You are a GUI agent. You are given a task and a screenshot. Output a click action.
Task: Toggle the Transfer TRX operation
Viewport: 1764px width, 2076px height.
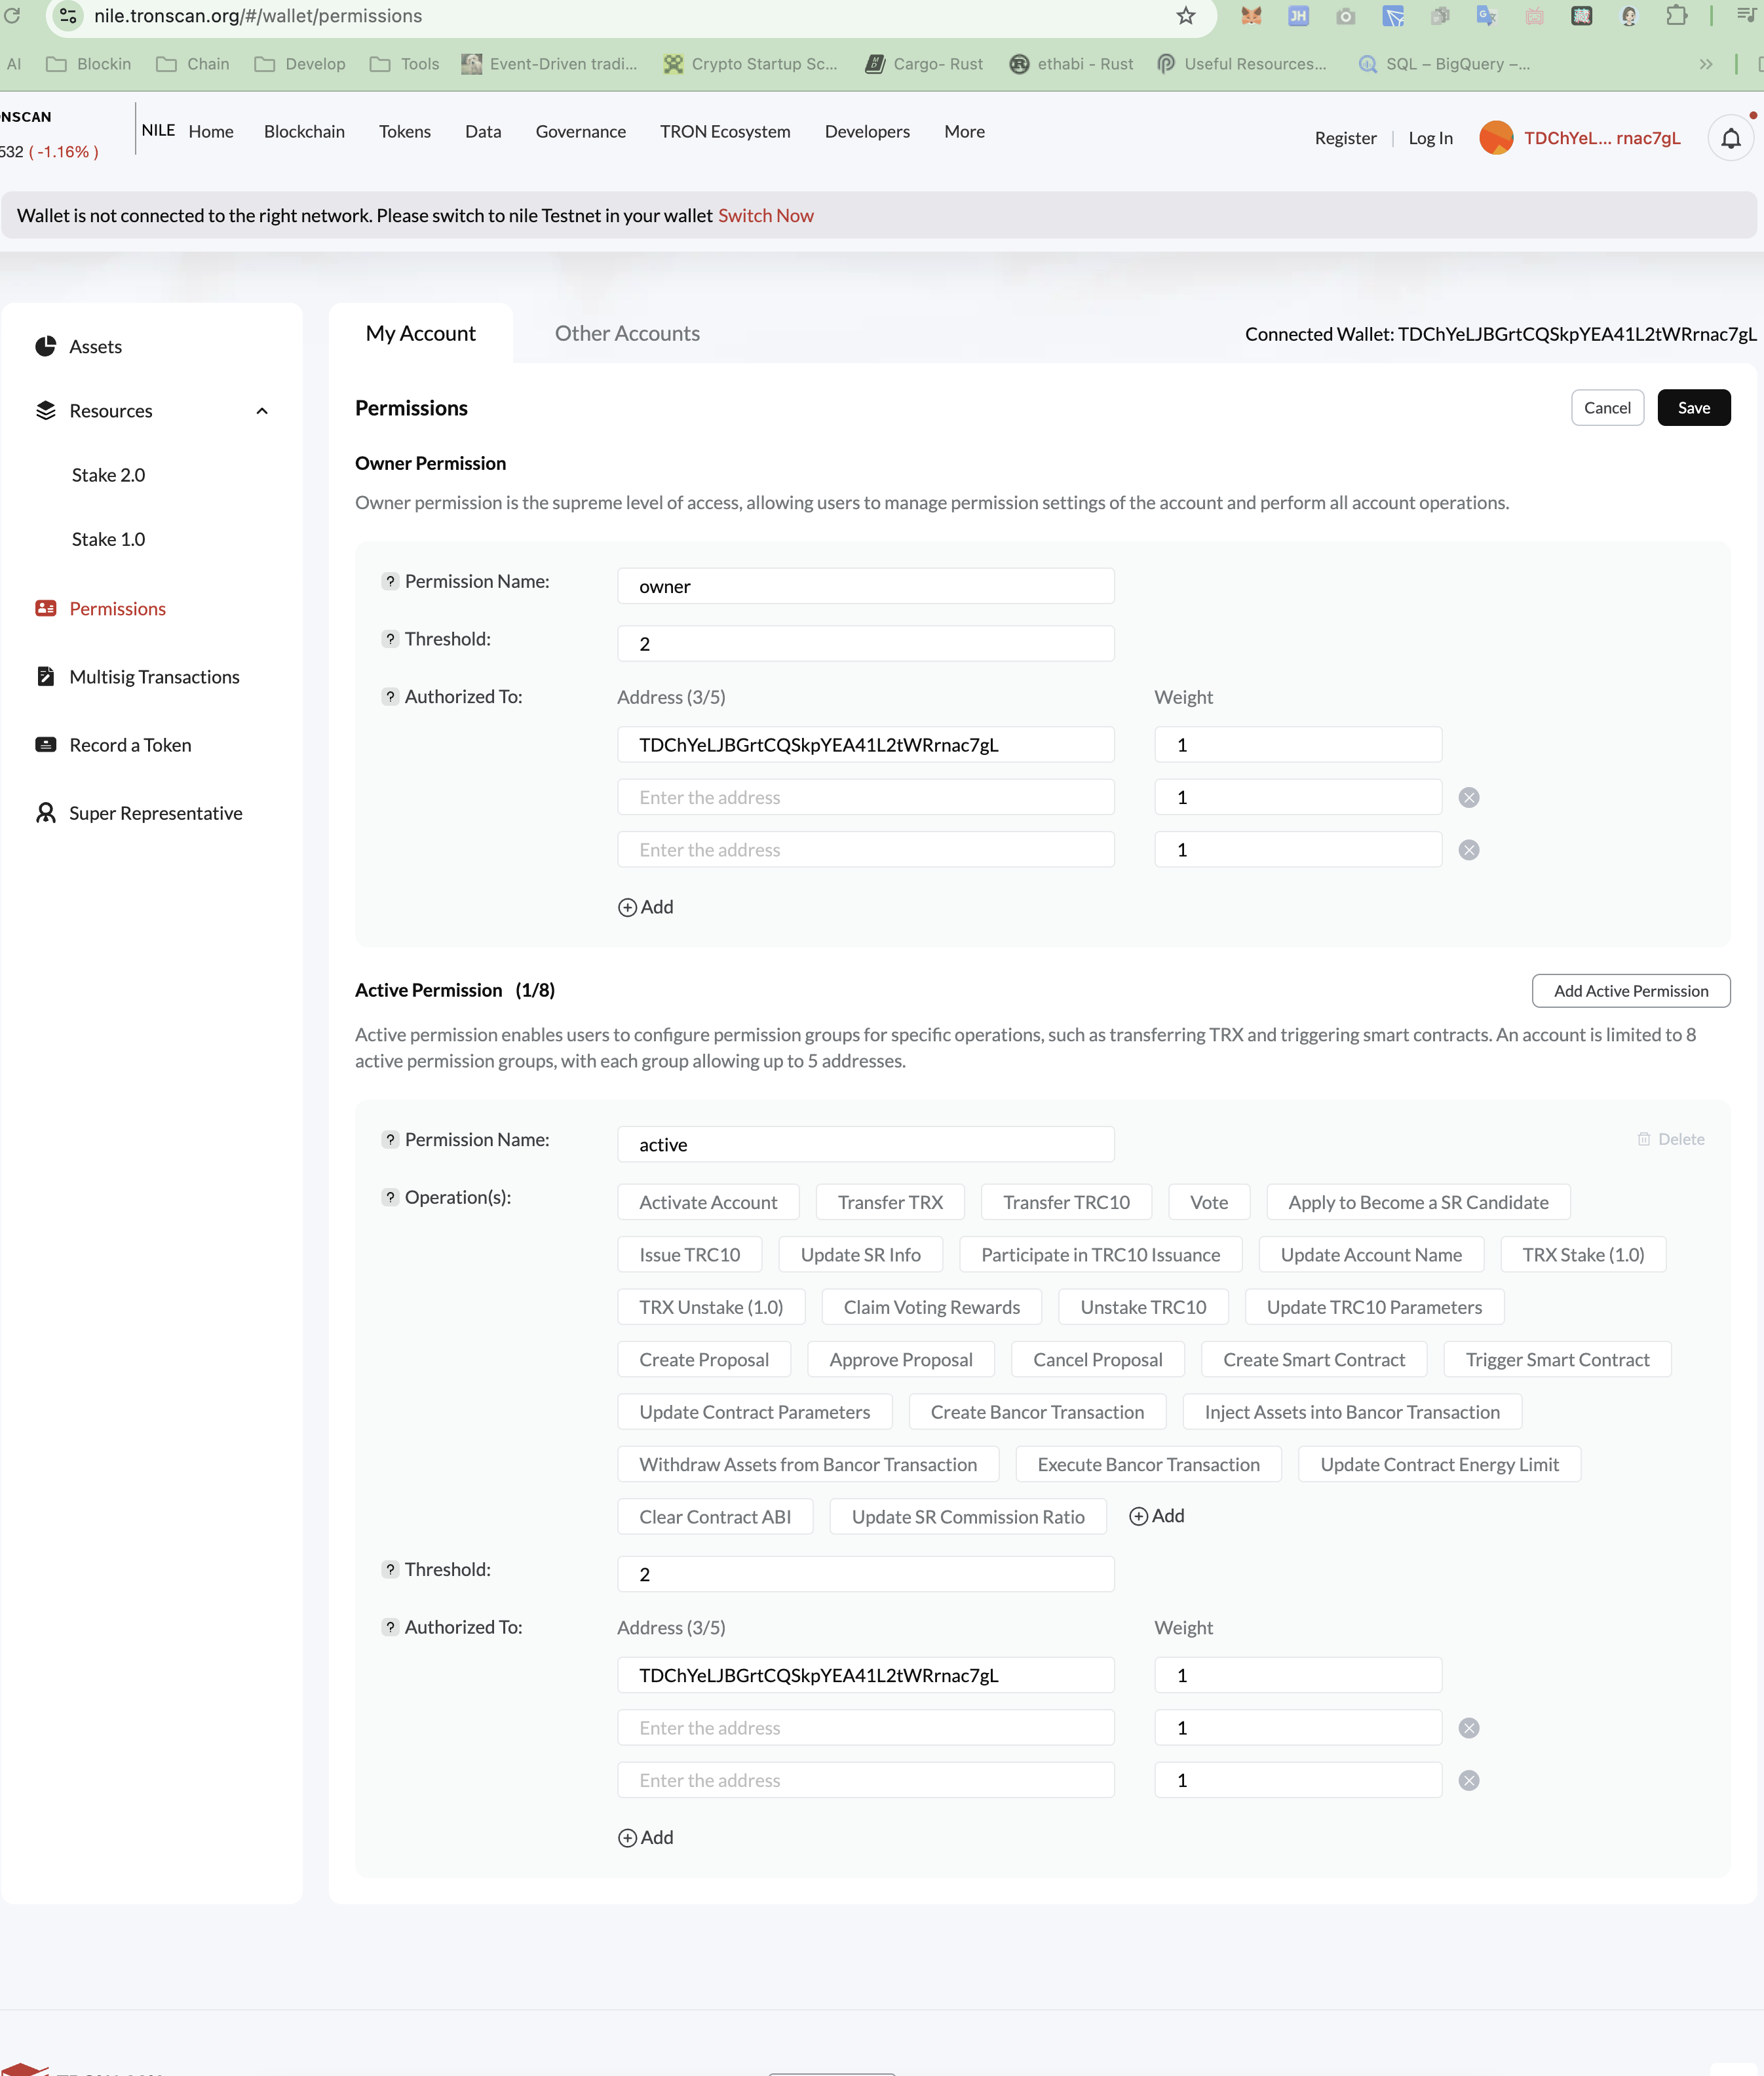889,1202
